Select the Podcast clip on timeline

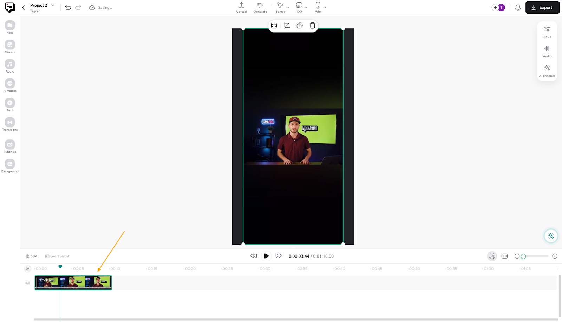pos(73,283)
